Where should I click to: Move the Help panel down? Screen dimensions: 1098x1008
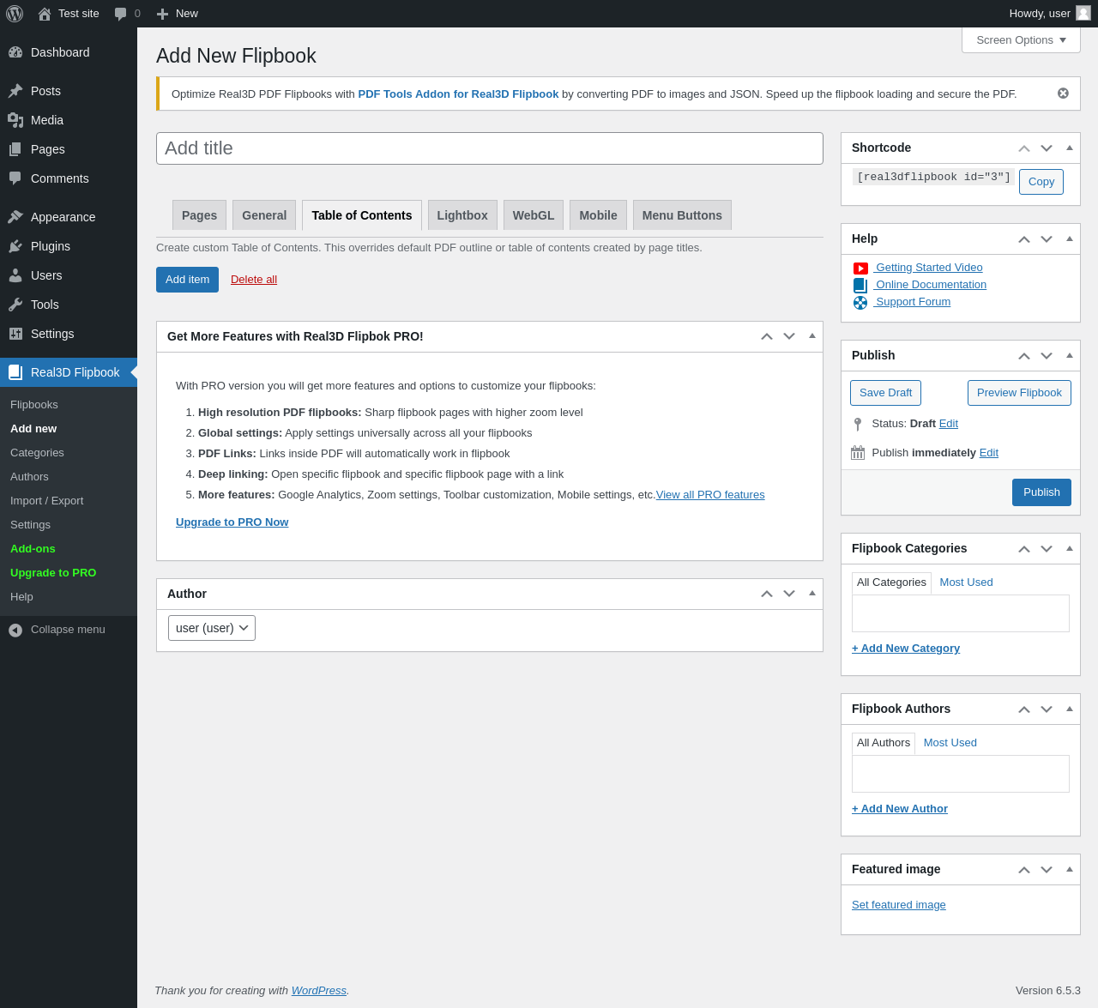click(x=1047, y=239)
